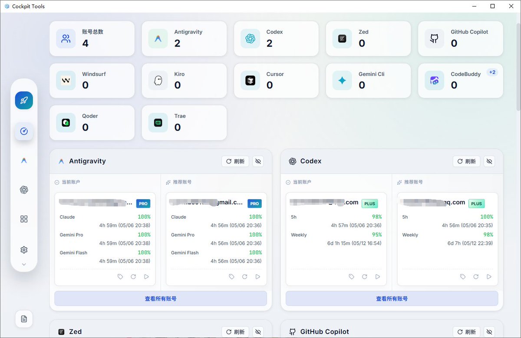The width and height of the screenshot is (521, 338).
Task: Click the Zed summary card icon
Action: pos(342,39)
